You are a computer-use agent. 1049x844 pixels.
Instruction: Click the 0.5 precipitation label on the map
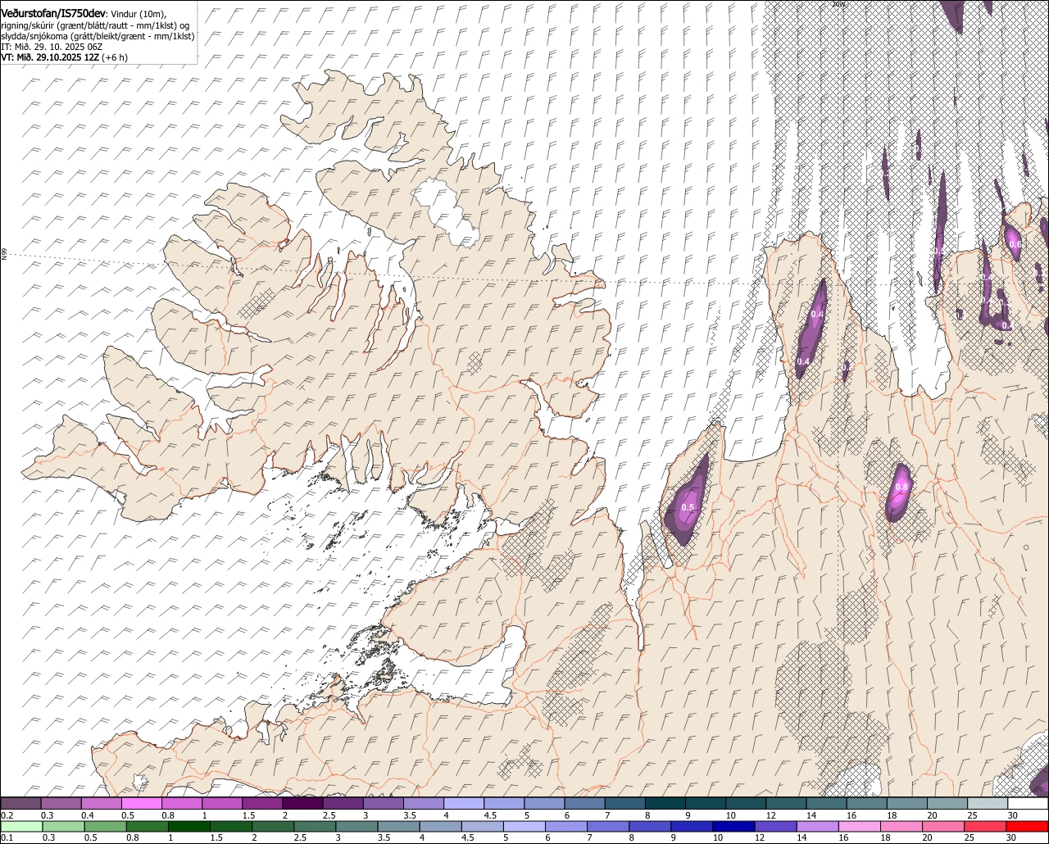pyautogui.click(x=688, y=507)
